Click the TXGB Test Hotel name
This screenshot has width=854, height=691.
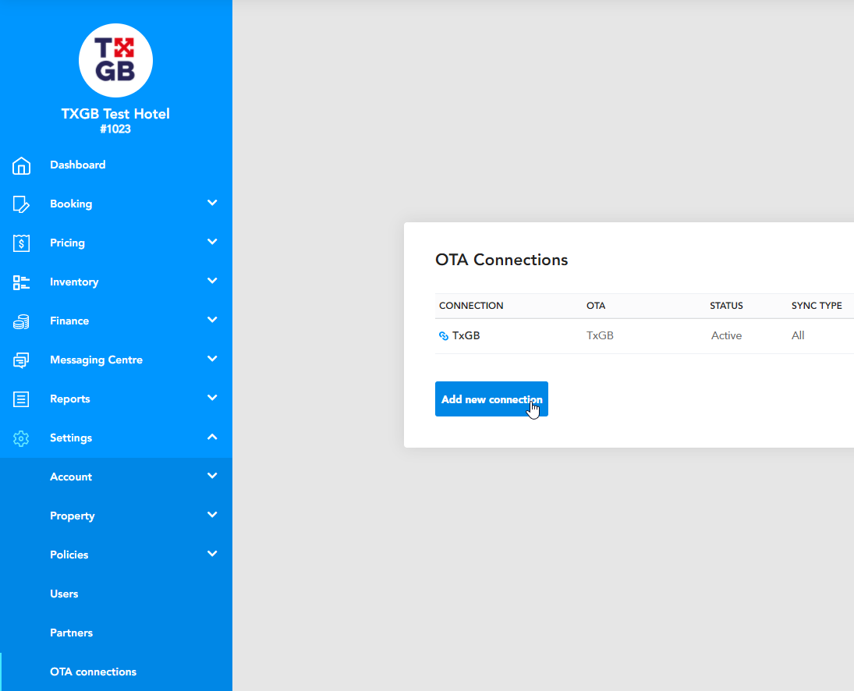(x=115, y=114)
